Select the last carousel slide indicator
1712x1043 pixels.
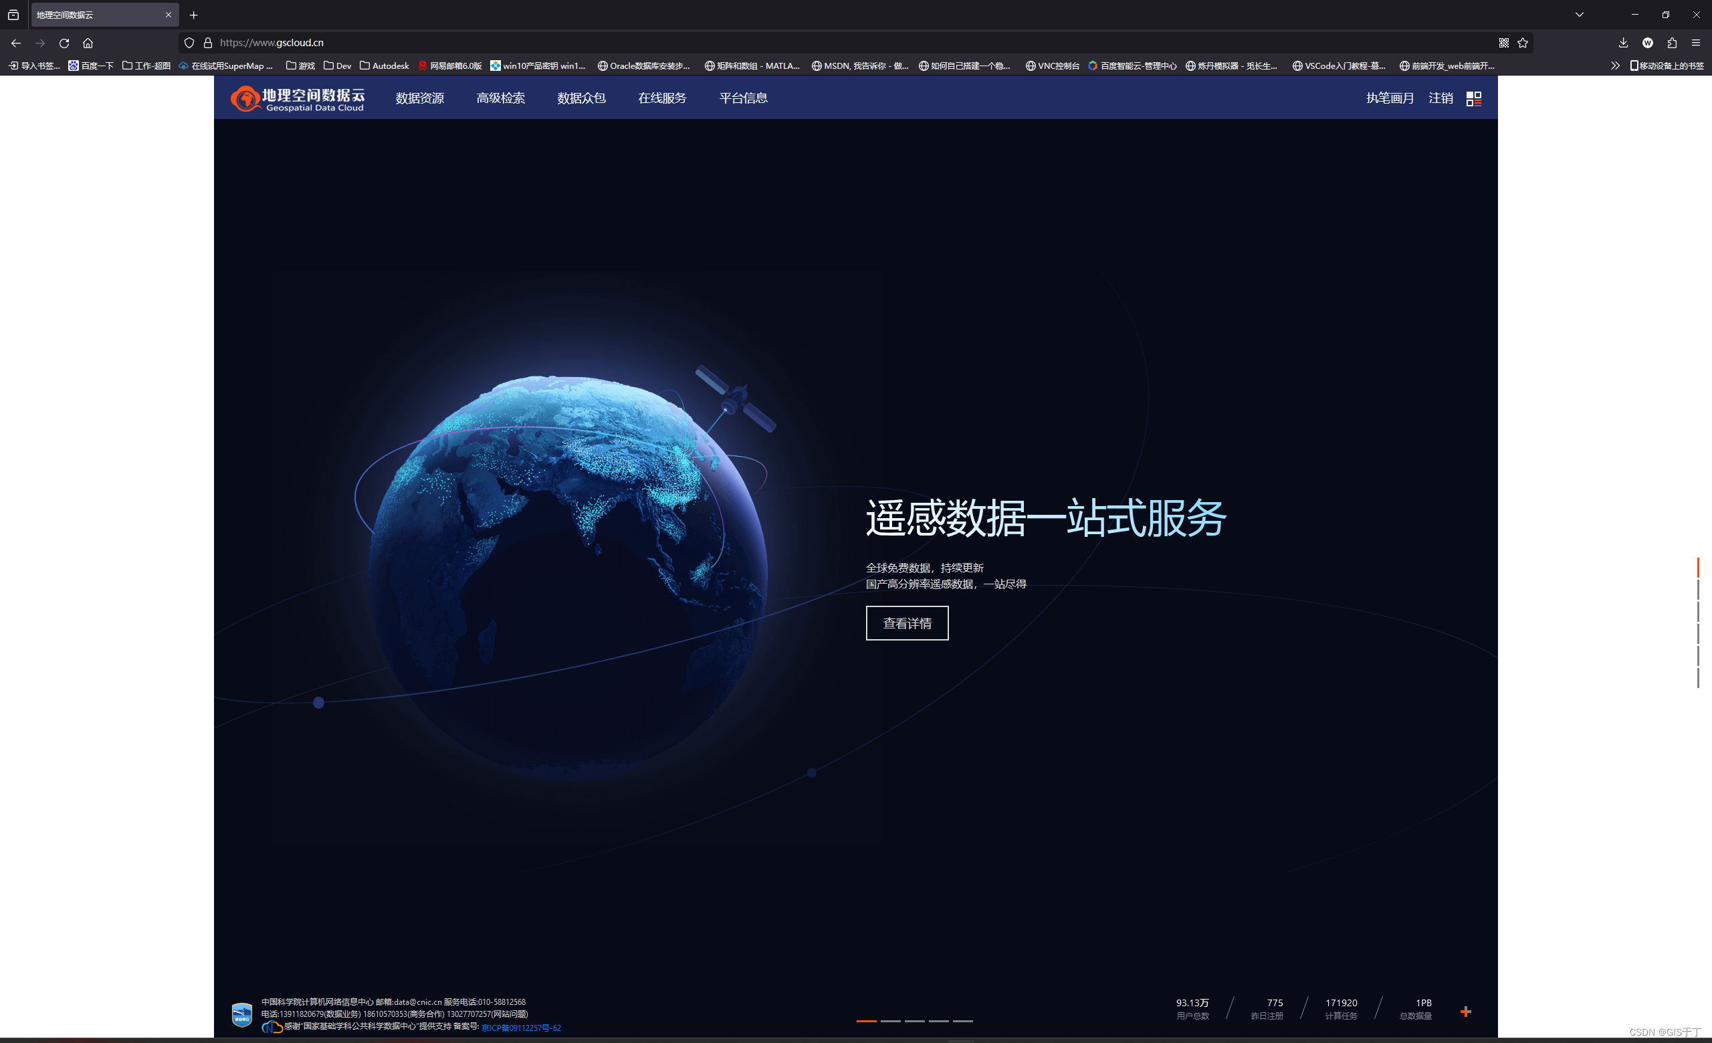(x=962, y=1021)
